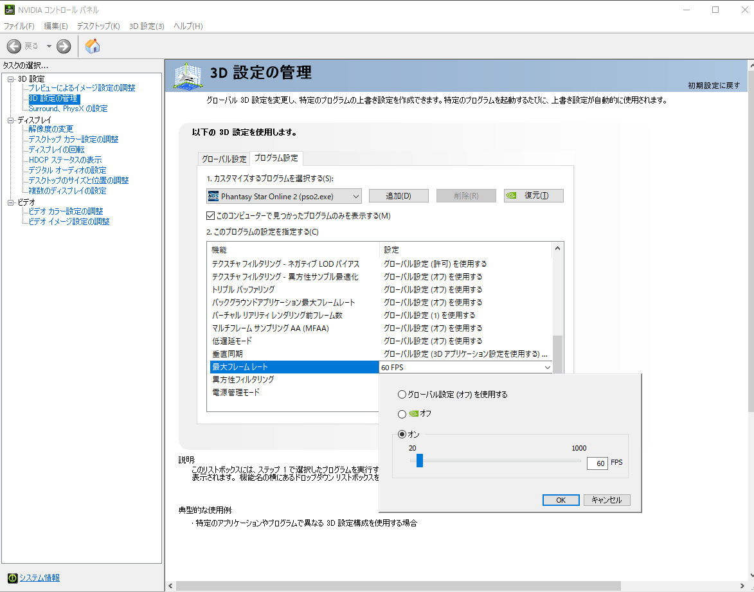Open プレビューによるイメージ設定の調整
This screenshot has width=754, height=592.
[x=82, y=88]
